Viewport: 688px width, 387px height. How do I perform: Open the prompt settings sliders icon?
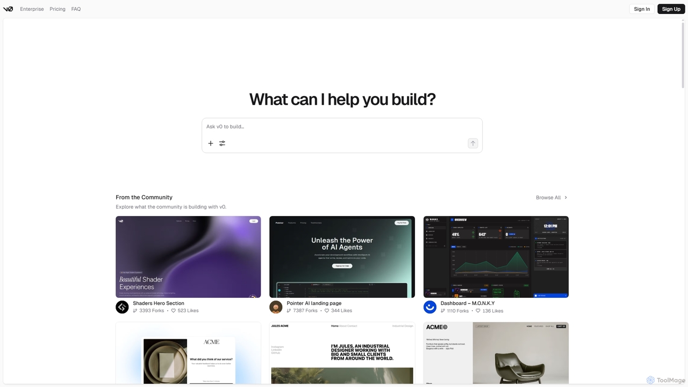pyautogui.click(x=222, y=144)
